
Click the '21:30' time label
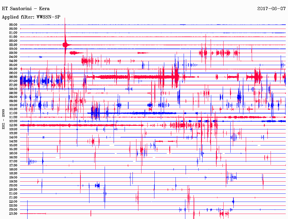point(13,198)
